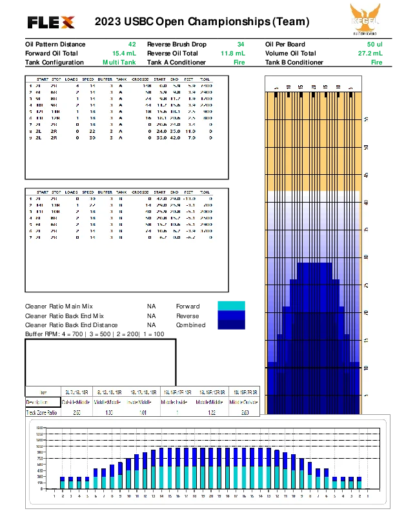Click the lane graph 40 feet marker

pyautogui.click(x=367, y=203)
